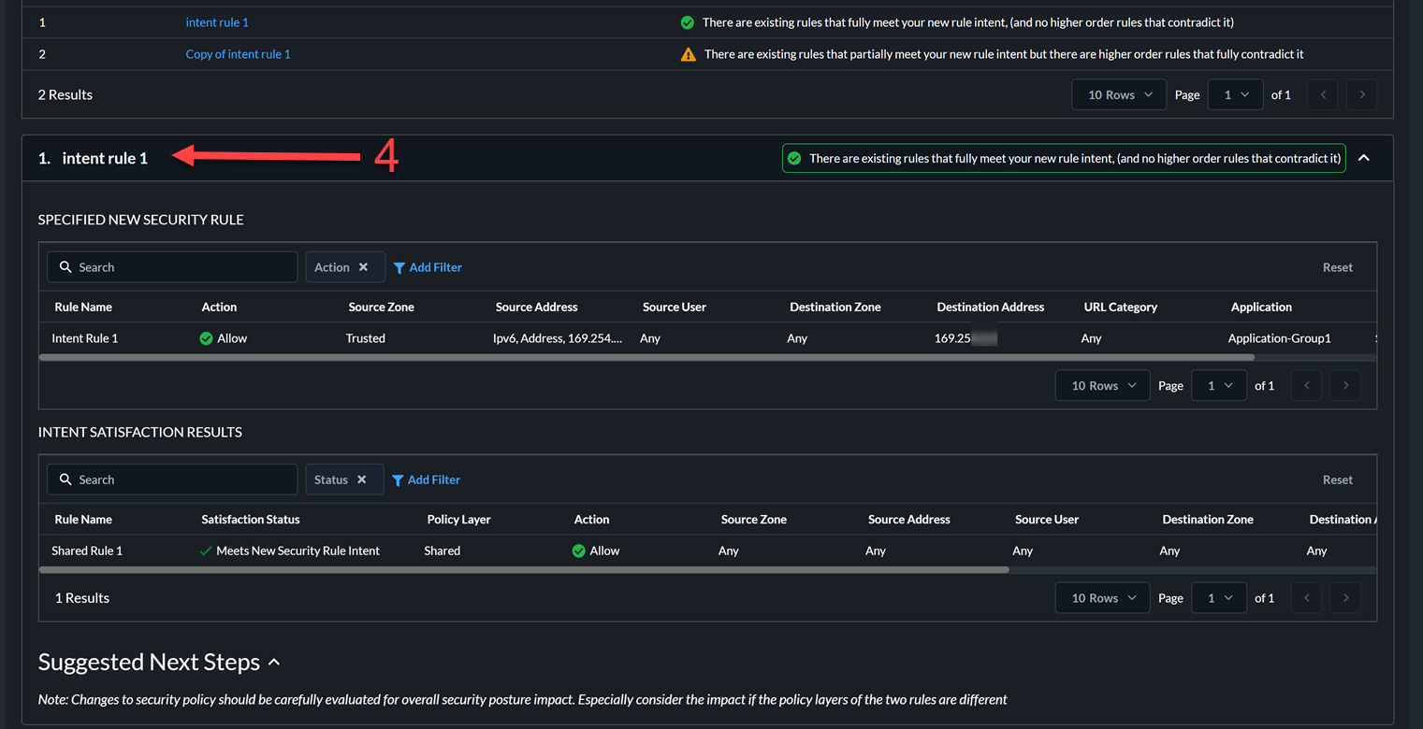Go to next page in top results table
The width and height of the screenshot is (1423, 729).
click(x=1361, y=94)
